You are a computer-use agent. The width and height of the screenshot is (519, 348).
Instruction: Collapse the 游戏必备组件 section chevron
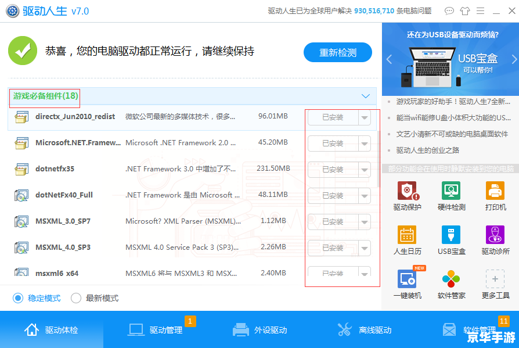coord(365,96)
